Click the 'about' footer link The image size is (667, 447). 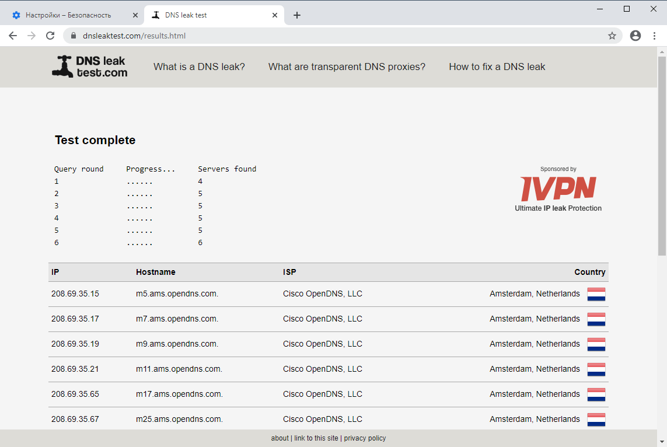pyautogui.click(x=280, y=438)
